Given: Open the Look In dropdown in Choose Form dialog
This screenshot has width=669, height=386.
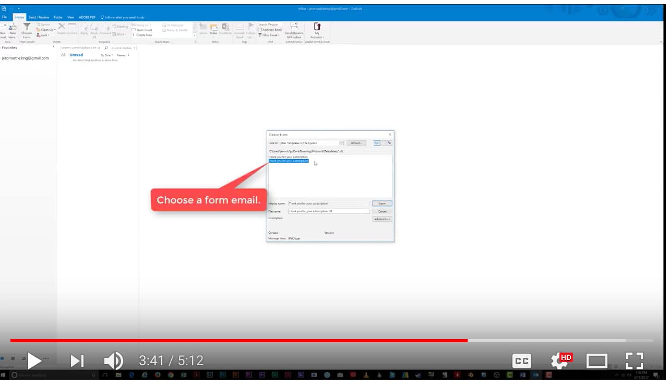Looking at the screenshot, I should pyautogui.click(x=342, y=142).
